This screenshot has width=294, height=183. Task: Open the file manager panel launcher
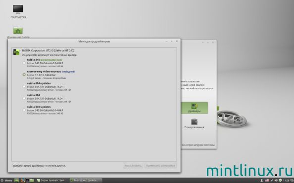tap(32, 181)
